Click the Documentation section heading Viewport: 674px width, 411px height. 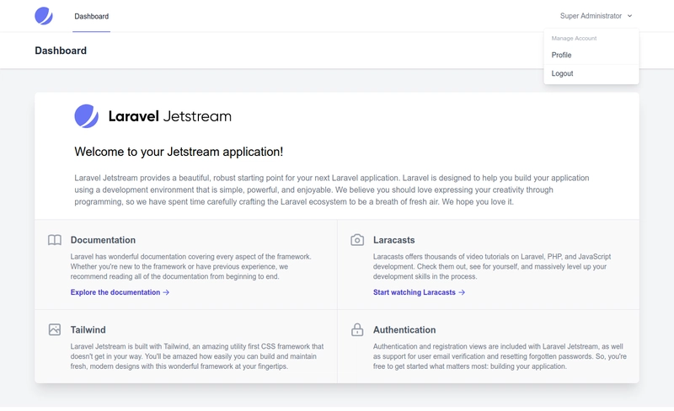(103, 240)
